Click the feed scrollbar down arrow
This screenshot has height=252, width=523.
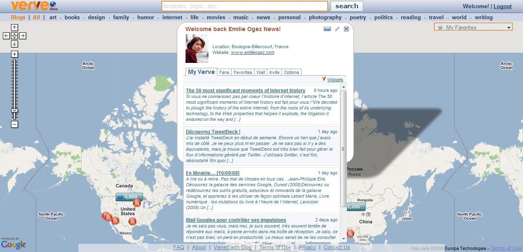tap(343, 238)
